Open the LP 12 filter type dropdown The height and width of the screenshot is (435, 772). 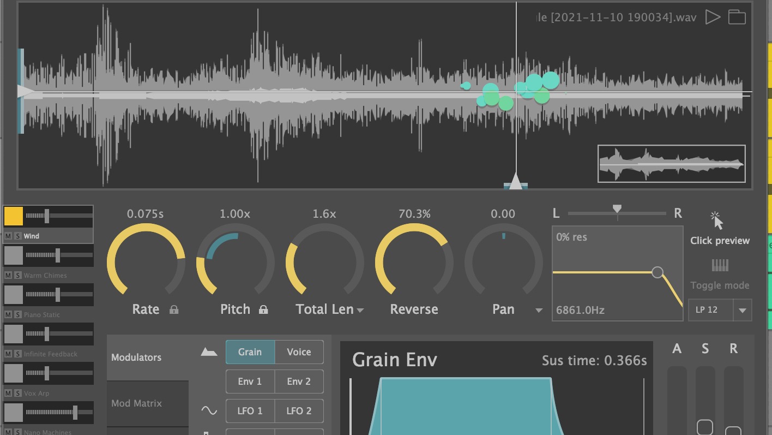[x=720, y=310]
